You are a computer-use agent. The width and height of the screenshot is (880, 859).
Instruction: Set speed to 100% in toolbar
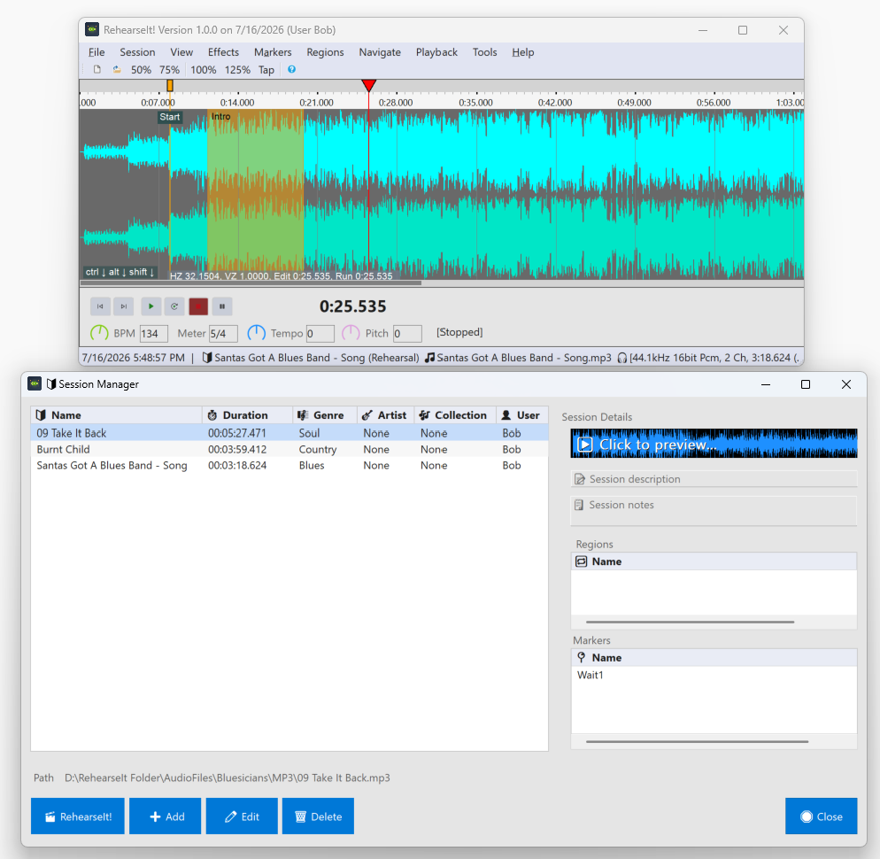[x=203, y=70]
